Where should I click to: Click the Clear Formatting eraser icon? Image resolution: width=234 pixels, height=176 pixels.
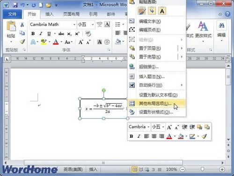pos(88,34)
